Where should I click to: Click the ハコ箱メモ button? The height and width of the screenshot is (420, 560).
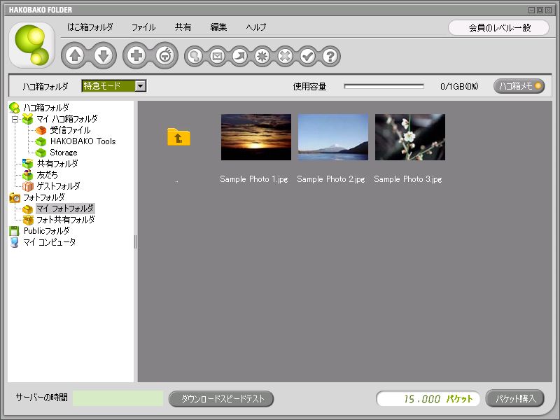[x=519, y=86]
